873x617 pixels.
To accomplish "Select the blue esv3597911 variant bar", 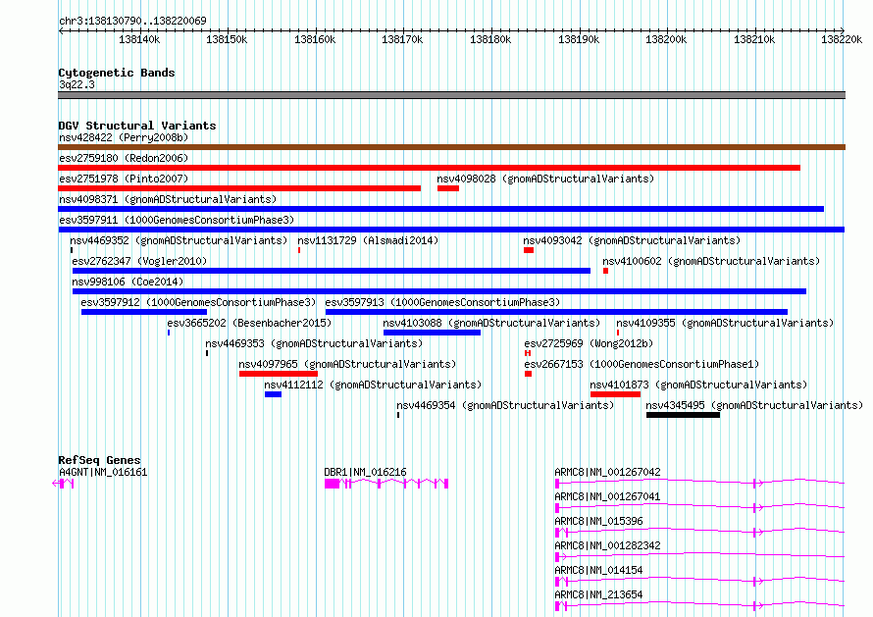I will (451, 230).
